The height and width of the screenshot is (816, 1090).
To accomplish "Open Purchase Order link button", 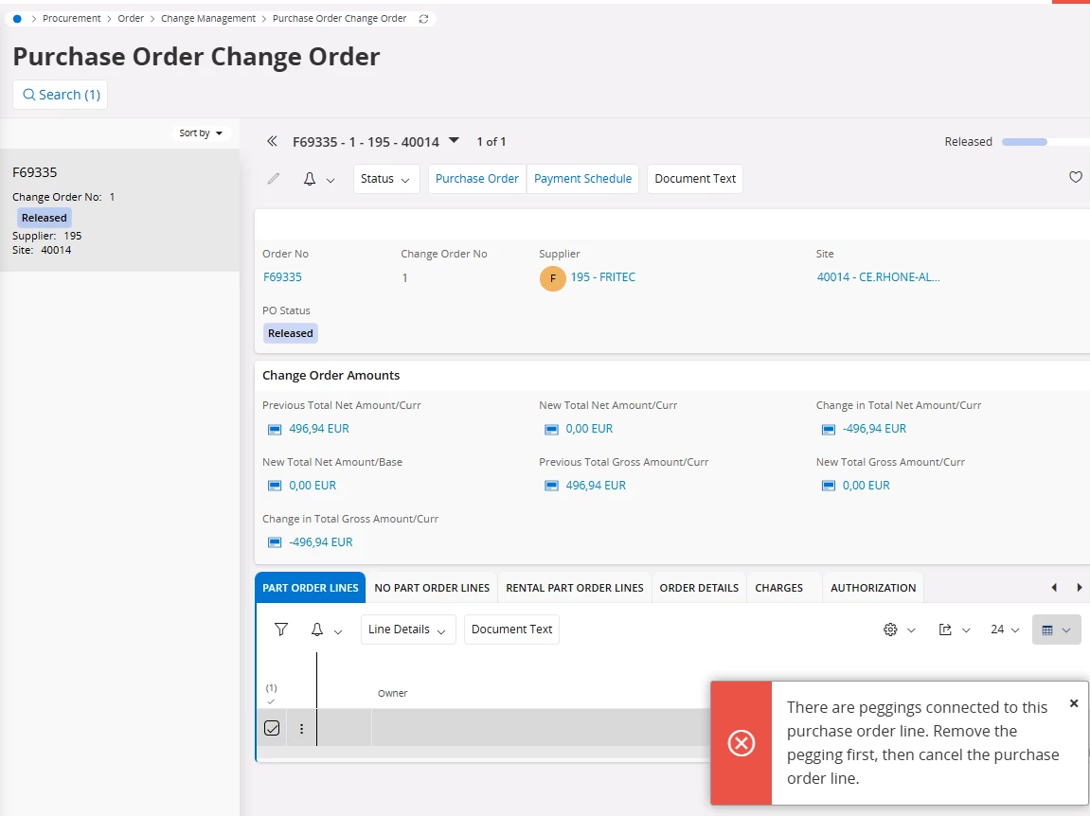I will point(477,179).
